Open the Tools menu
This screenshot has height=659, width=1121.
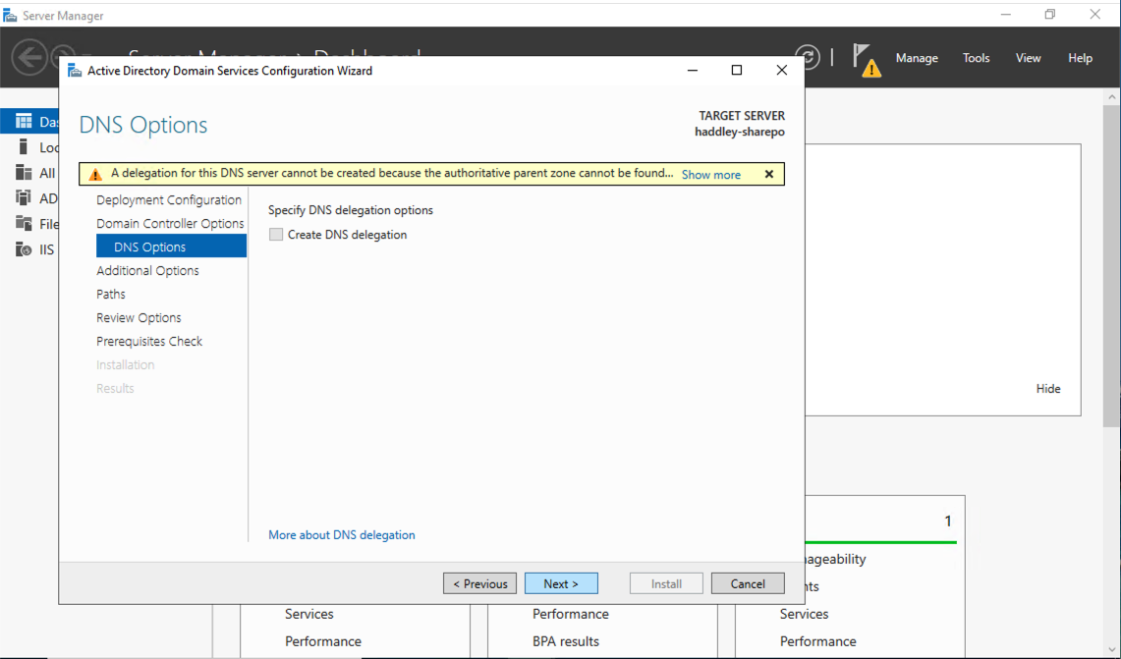tap(976, 58)
